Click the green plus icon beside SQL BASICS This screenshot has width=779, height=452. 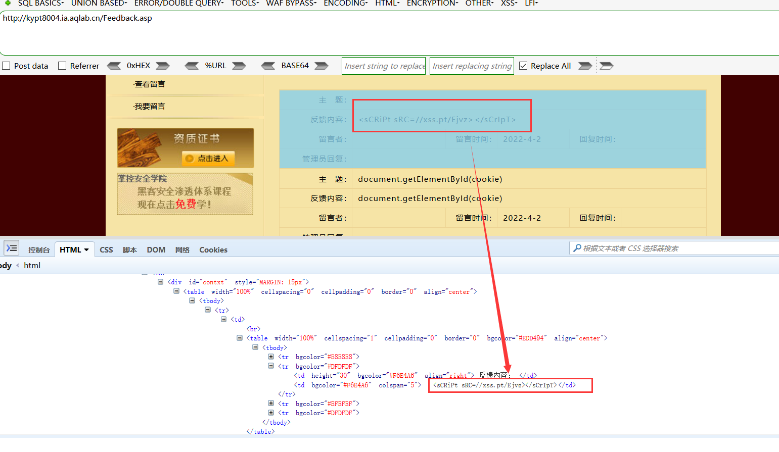[8, 3]
